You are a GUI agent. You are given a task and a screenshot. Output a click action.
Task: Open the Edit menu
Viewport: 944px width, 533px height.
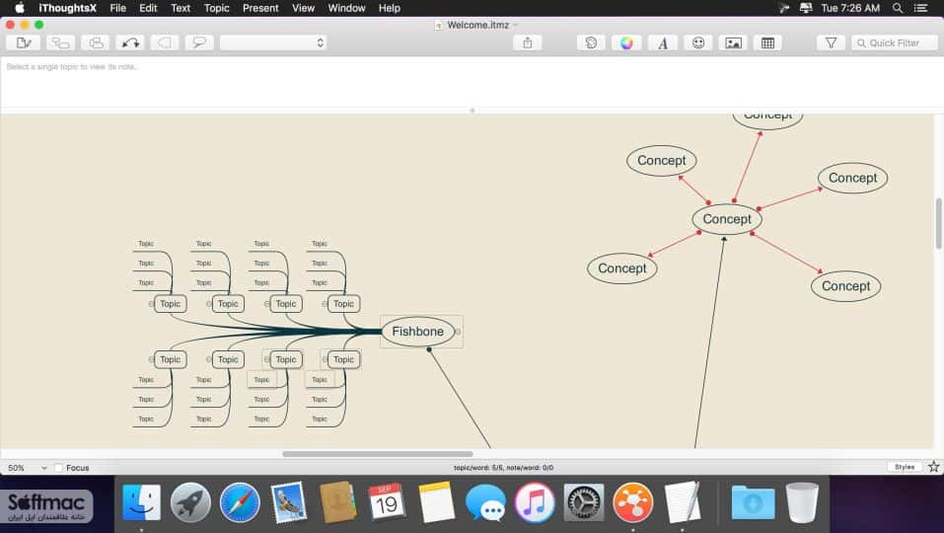click(x=148, y=8)
